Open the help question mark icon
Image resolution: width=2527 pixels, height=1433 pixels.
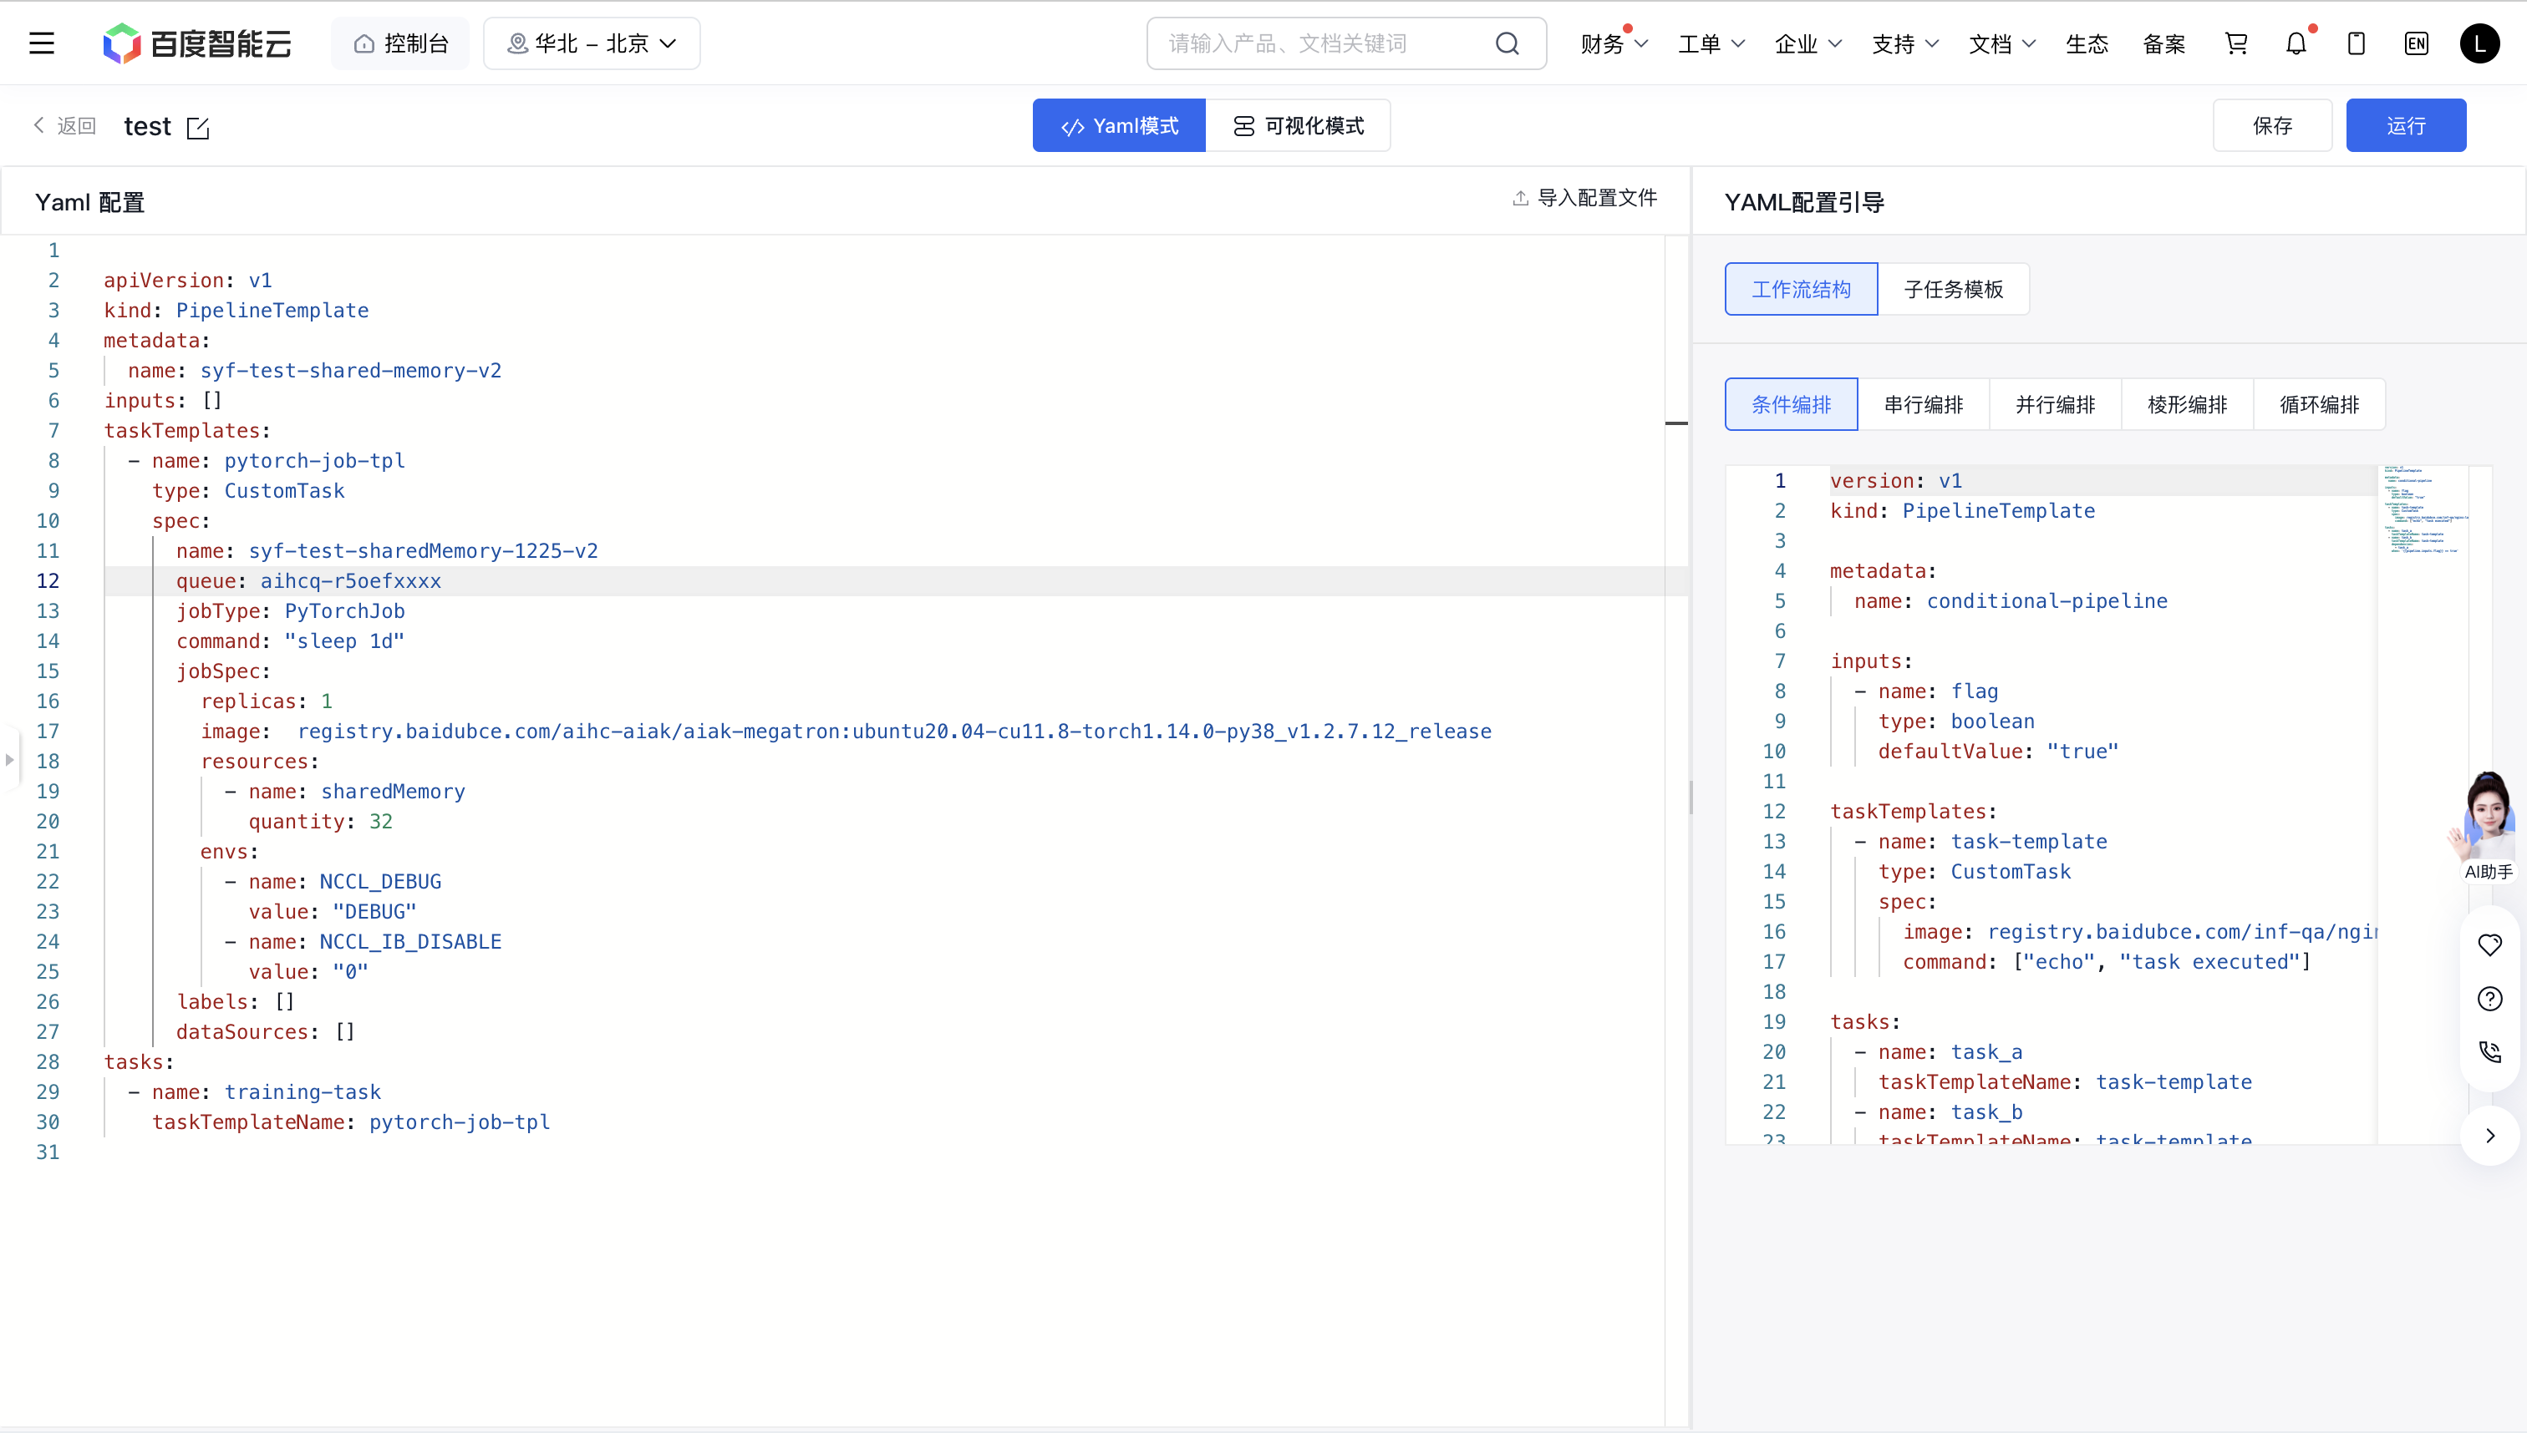coord(2489,999)
